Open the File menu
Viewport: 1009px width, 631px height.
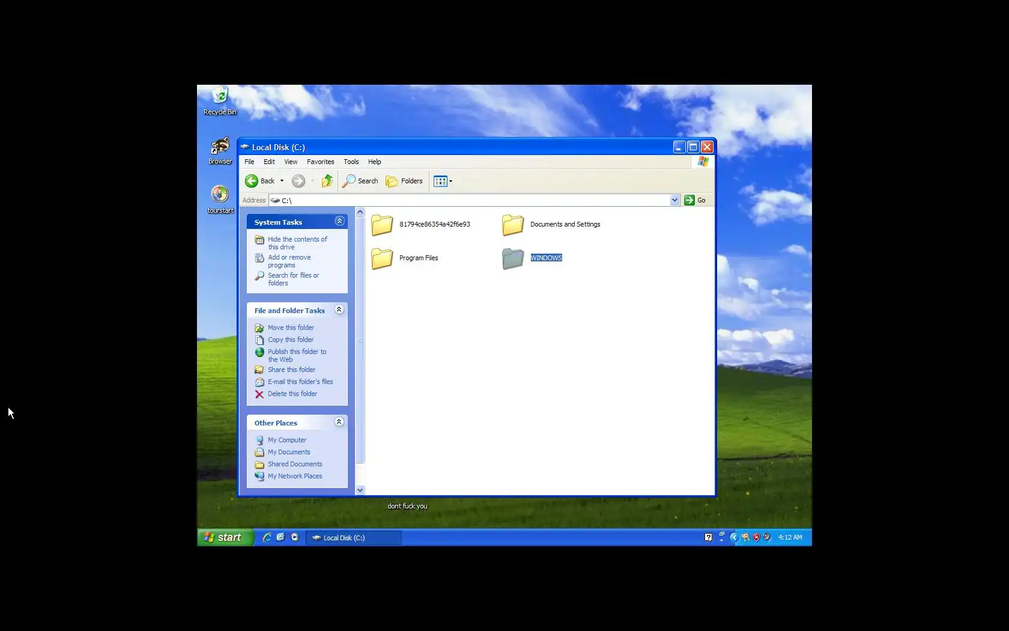tap(249, 162)
